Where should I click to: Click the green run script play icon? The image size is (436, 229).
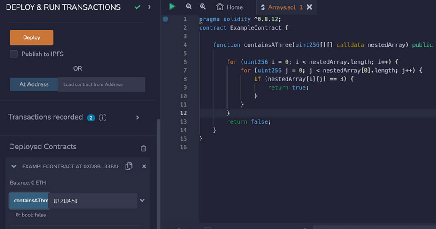click(172, 7)
